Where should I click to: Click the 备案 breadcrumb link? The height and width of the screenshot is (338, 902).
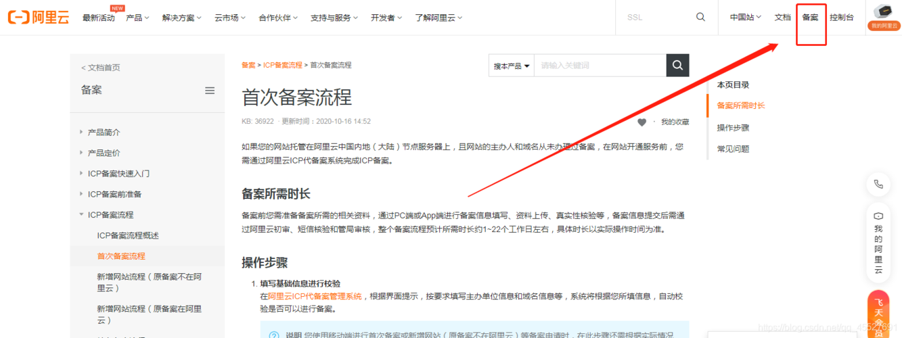(x=248, y=65)
